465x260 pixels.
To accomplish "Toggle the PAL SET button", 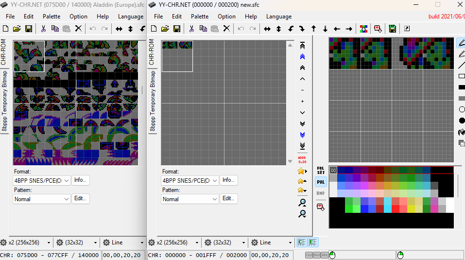I will pos(321,170).
